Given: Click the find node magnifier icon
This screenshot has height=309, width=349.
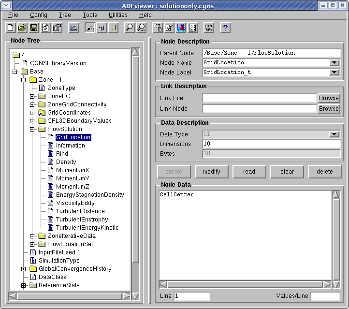Looking at the screenshot, I should 130,28.
